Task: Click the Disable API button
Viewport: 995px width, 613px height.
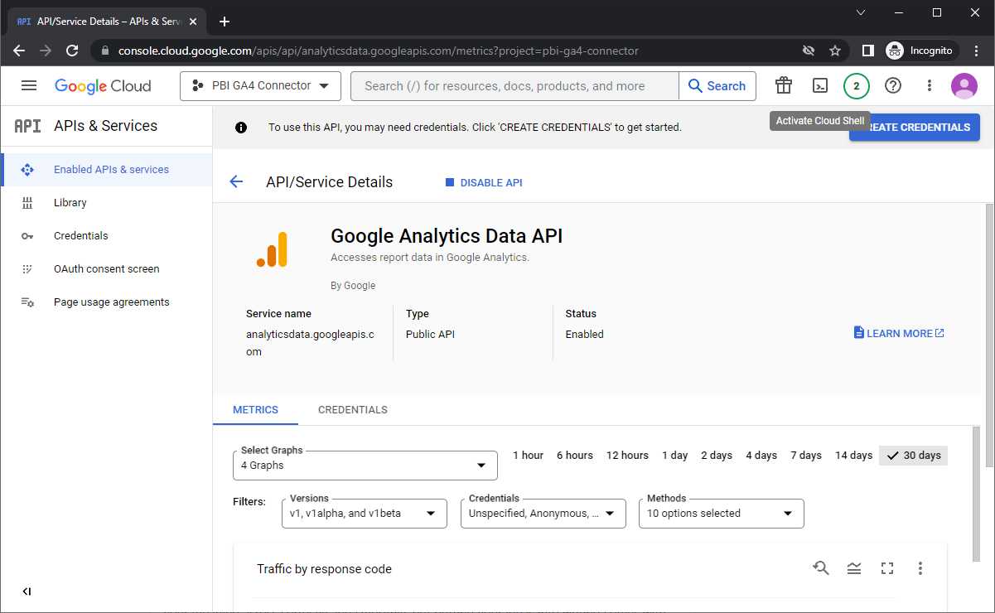Action: [484, 183]
